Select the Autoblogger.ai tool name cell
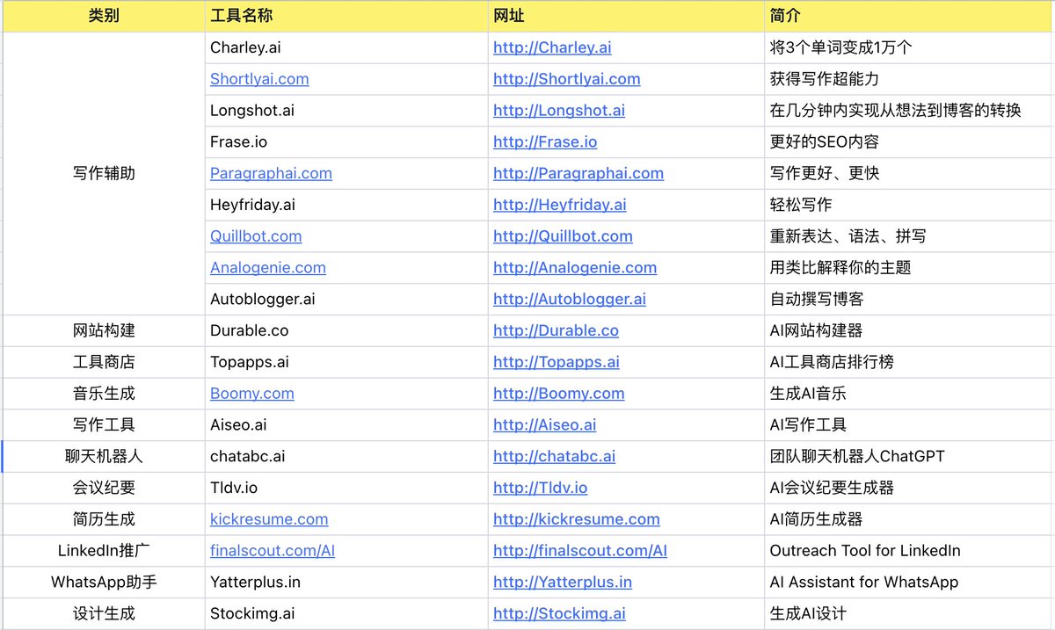 [x=346, y=299]
